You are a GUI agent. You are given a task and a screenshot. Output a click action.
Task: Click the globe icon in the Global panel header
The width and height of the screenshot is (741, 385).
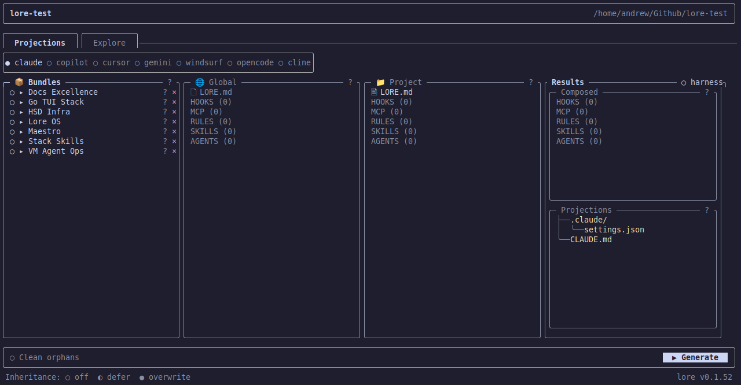coord(200,82)
